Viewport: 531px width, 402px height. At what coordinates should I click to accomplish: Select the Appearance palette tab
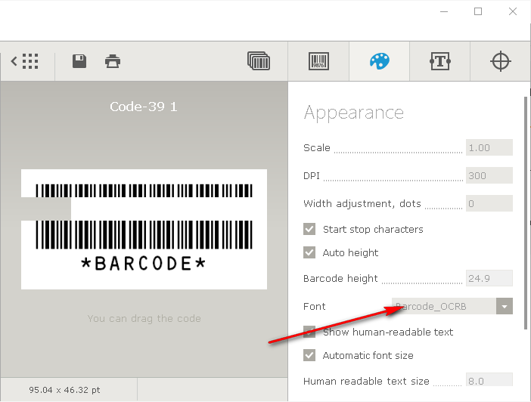pyautogui.click(x=379, y=61)
